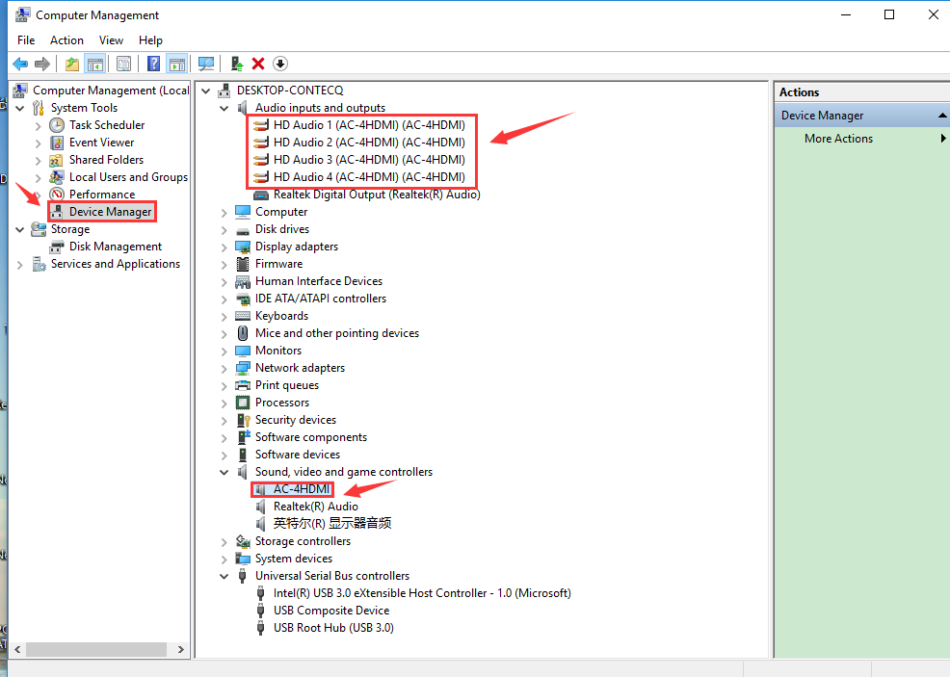Open the Properties toolbar icon

pyautogui.click(x=123, y=64)
